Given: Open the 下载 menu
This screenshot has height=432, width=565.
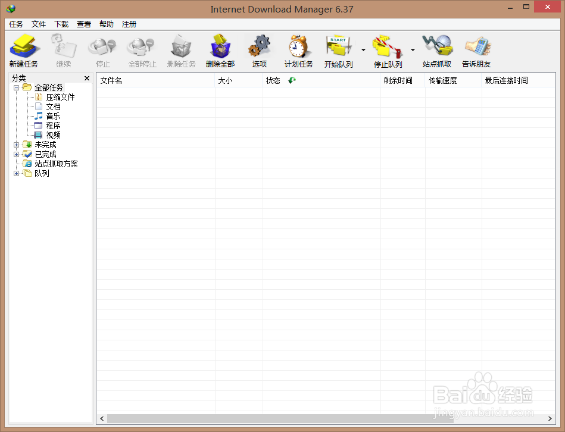Looking at the screenshot, I should coord(61,24).
